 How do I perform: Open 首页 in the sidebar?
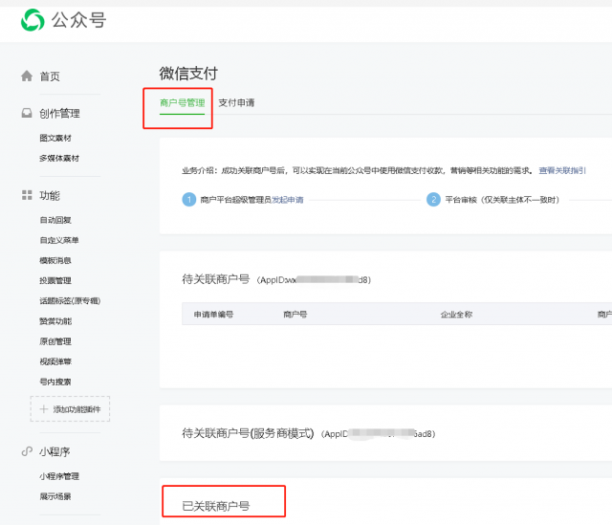(x=50, y=77)
